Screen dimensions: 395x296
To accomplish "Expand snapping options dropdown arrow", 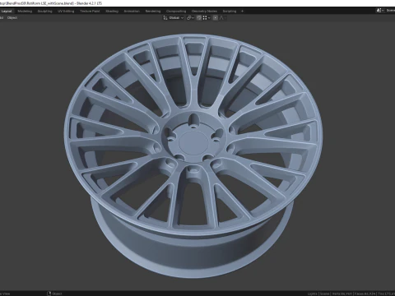I will [209, 18].
